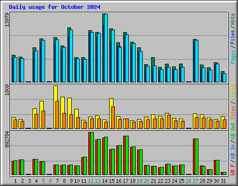Click the day 22 label
Screen dimensions: 238x186
tap(160, 181)
